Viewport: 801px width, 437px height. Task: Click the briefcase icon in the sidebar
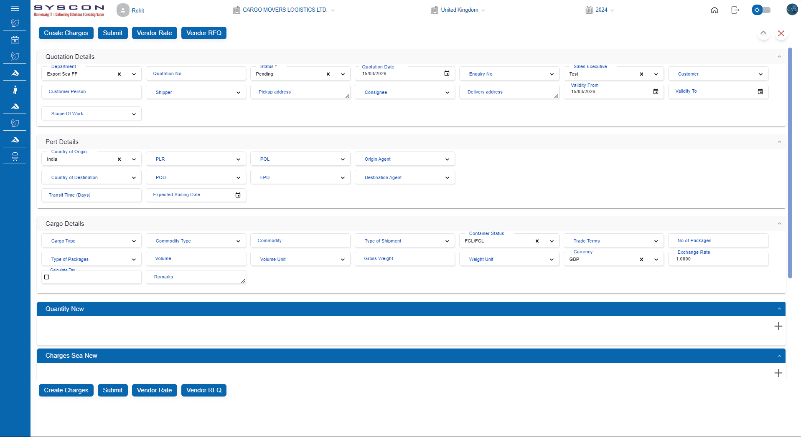15,40
